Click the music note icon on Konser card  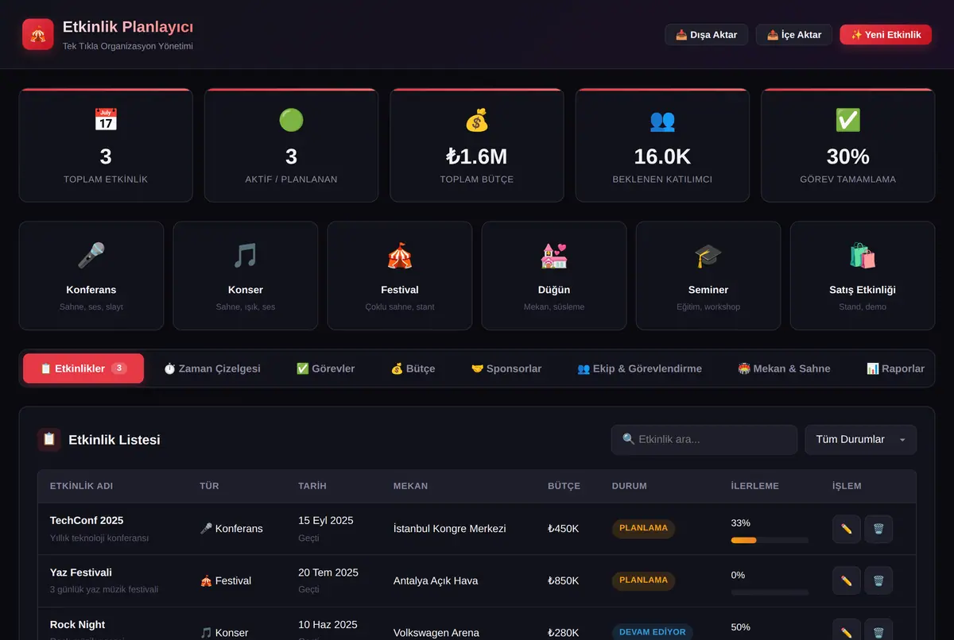(246, 256)
